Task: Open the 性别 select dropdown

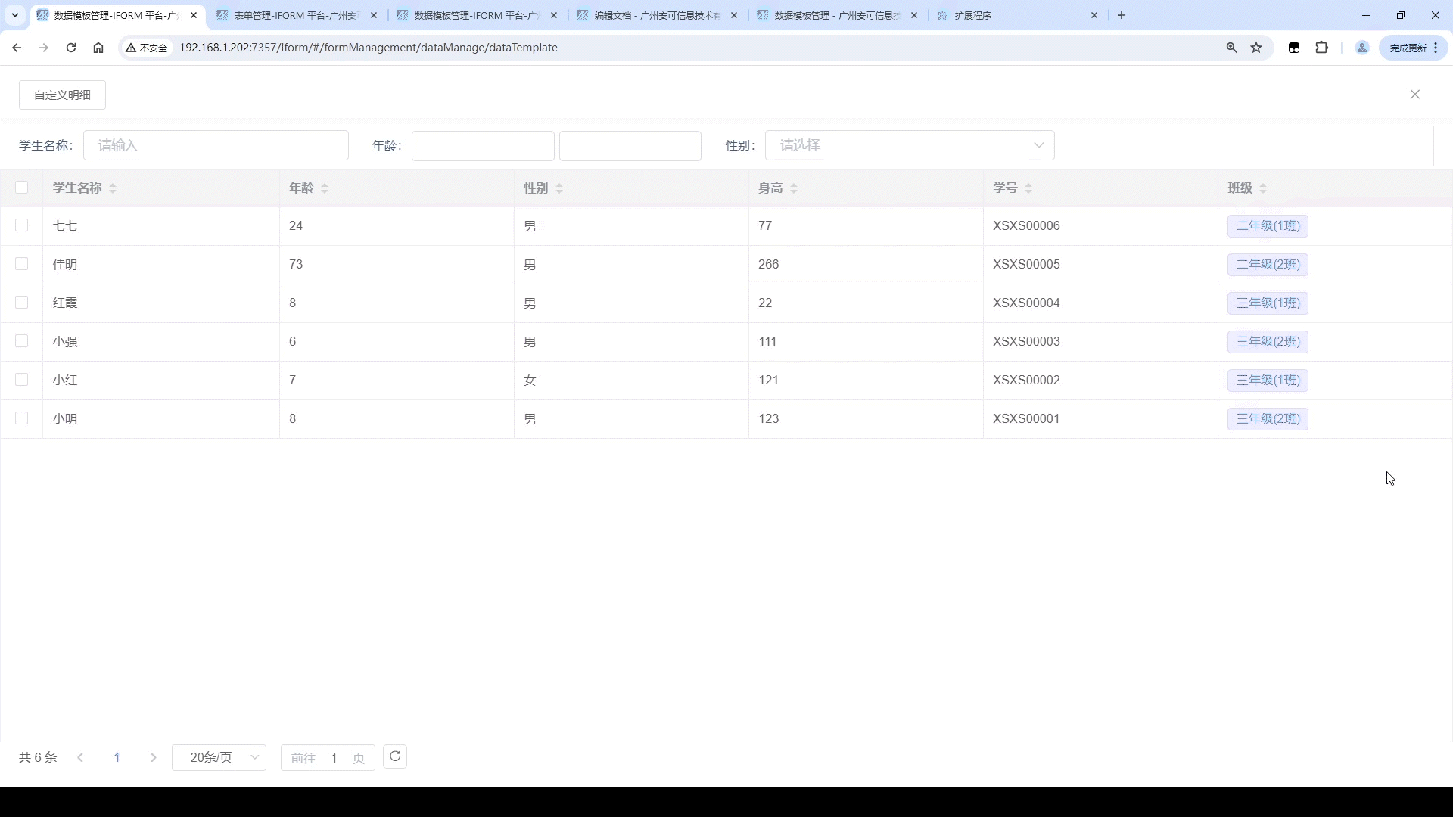Action: tap(909, 145)
